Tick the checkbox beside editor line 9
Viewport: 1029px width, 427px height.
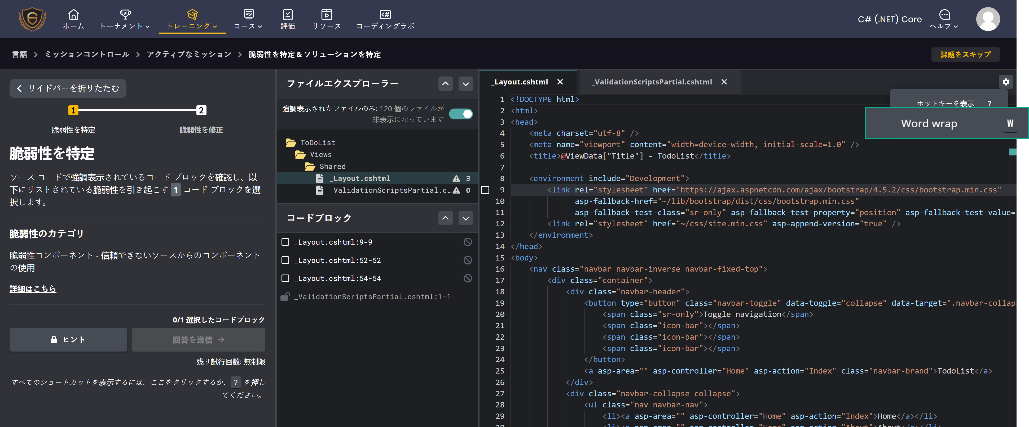coord(485,190)
